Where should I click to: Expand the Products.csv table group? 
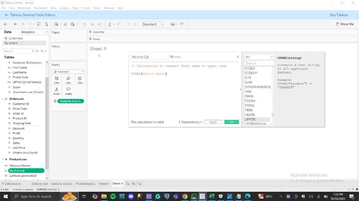pyautogui.click(x=3, y=159)
